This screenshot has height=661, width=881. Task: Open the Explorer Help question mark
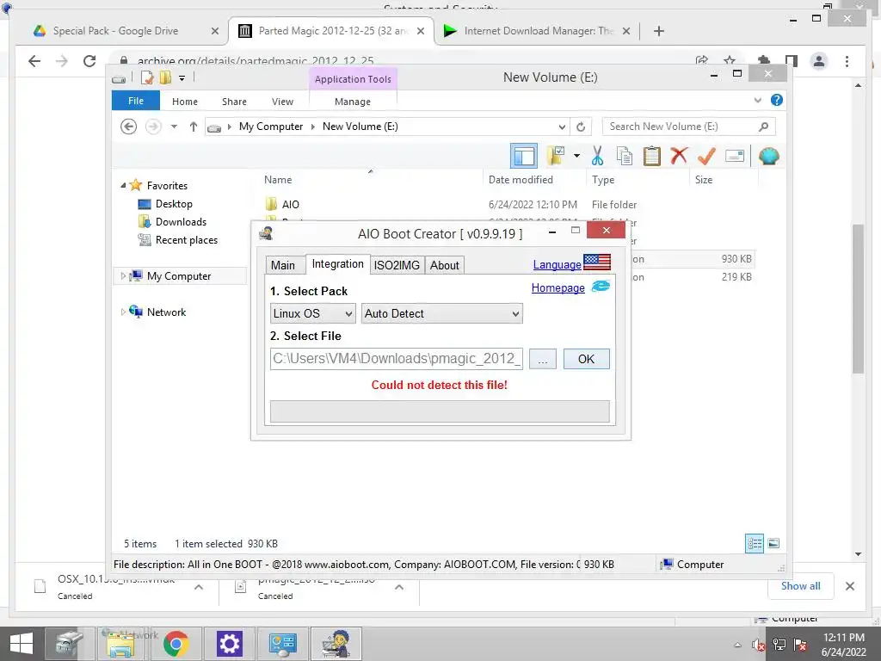(x=777, y=100)
